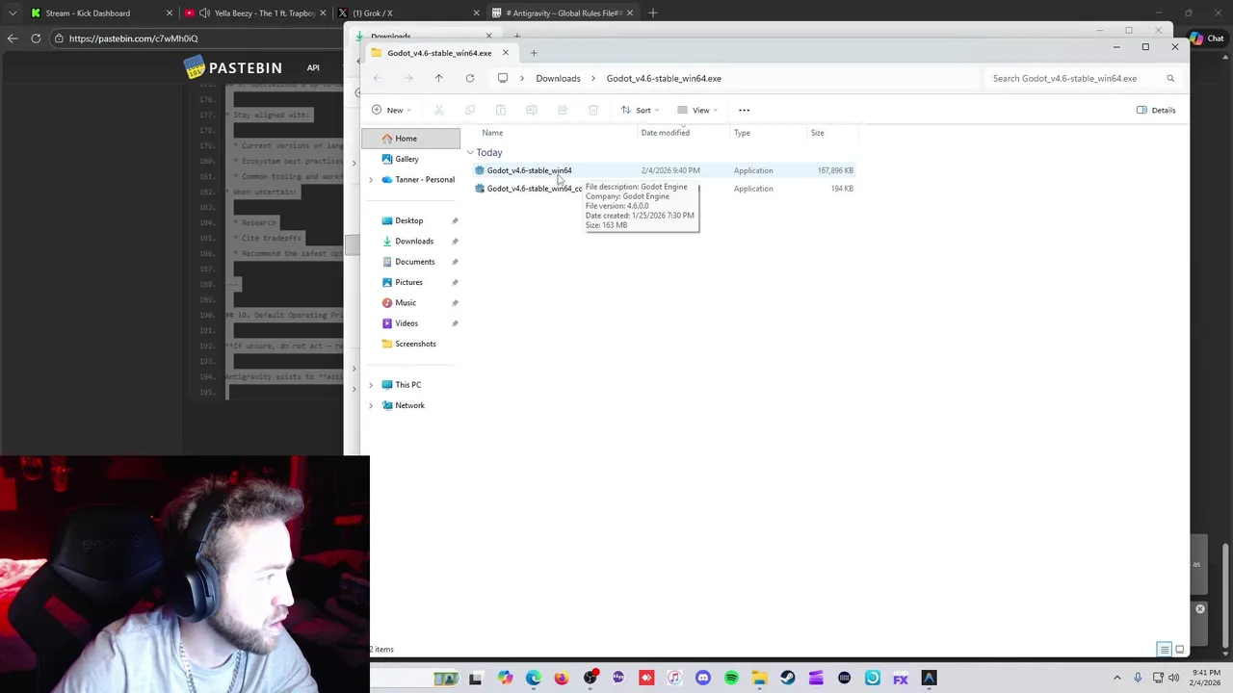Click the Share toolbar icon
This screenshot has width=1233, height=693.
563,110
